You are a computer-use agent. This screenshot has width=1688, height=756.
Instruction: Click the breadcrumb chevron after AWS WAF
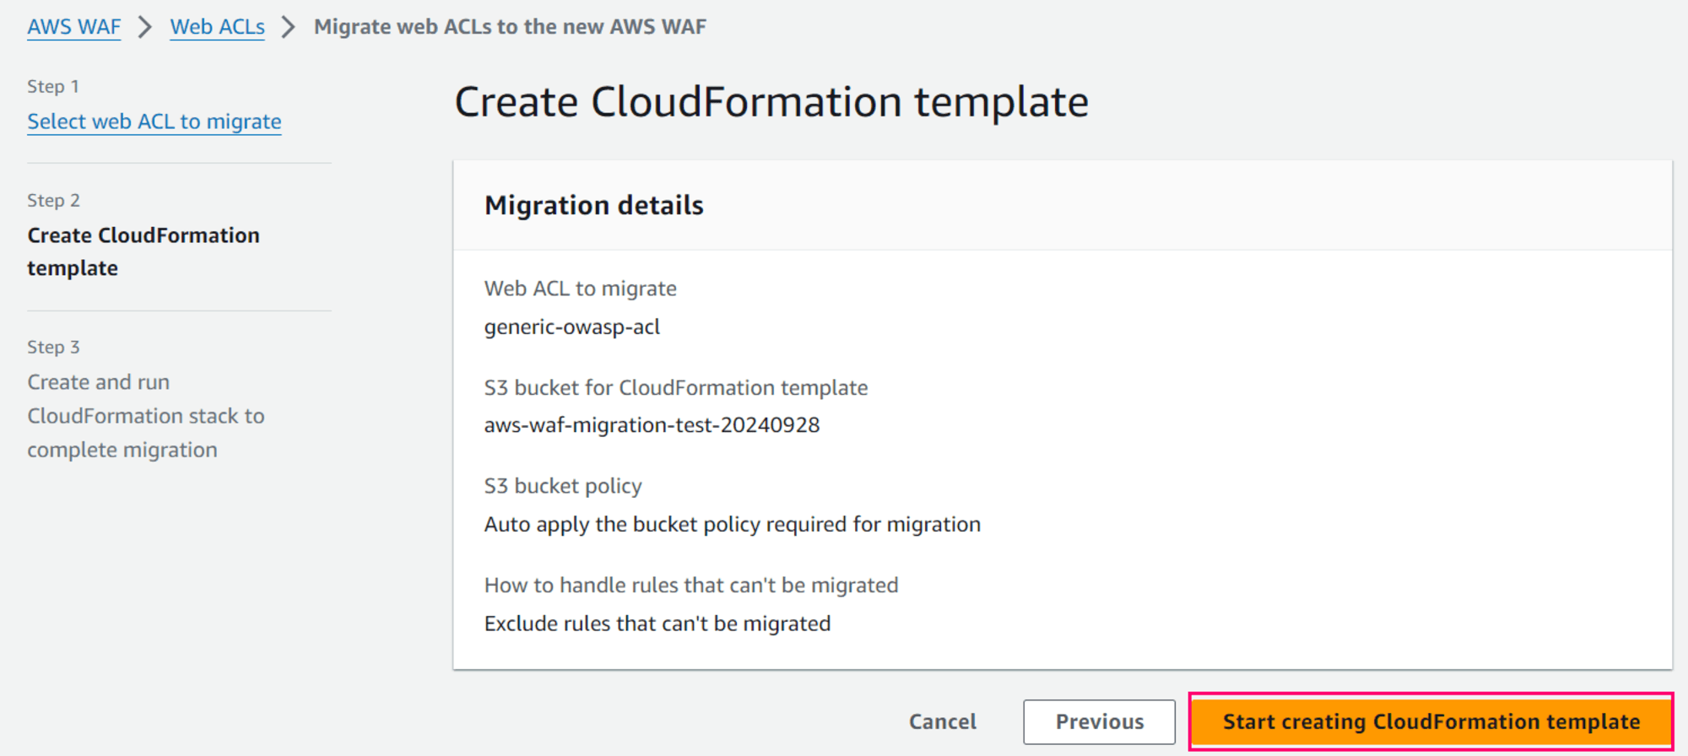tap(145, 27)
